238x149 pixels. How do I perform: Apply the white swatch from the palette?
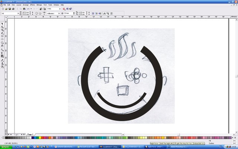[x=30, y=138]
